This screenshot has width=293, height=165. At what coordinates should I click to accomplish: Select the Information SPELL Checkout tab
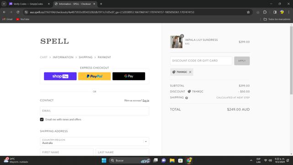75,4
